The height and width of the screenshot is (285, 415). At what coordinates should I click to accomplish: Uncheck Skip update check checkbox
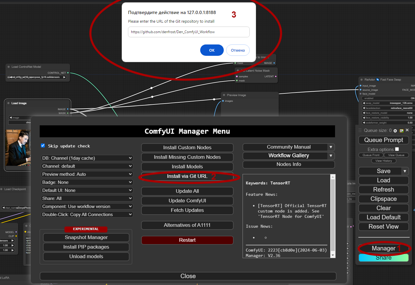(x=43, y=146)
